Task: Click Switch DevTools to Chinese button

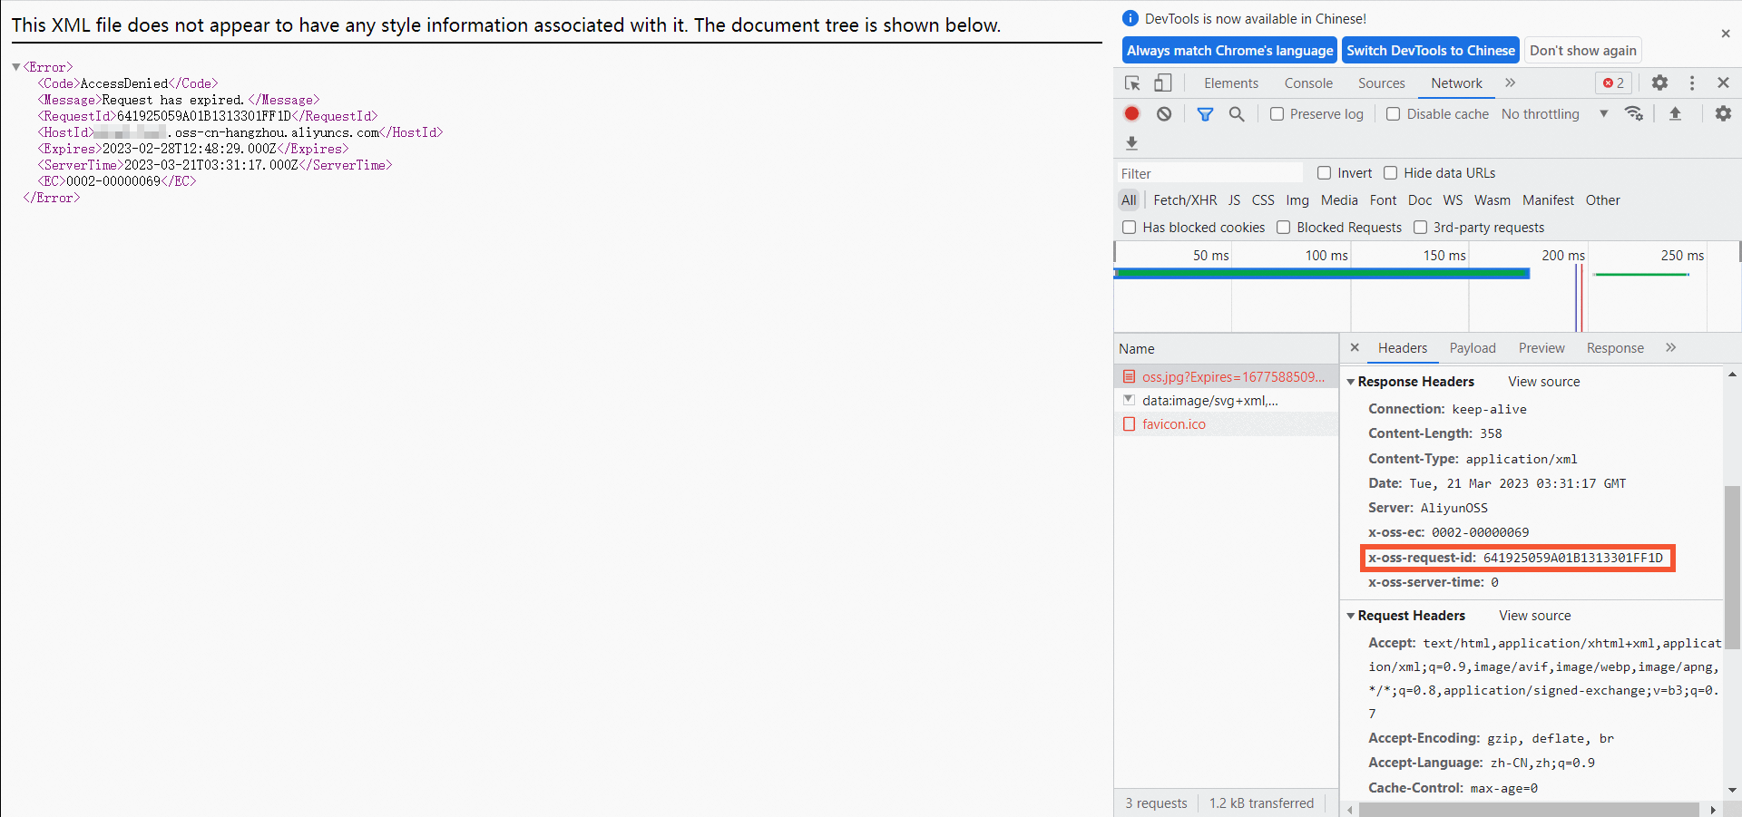Action: click(x=1430, y=50)
